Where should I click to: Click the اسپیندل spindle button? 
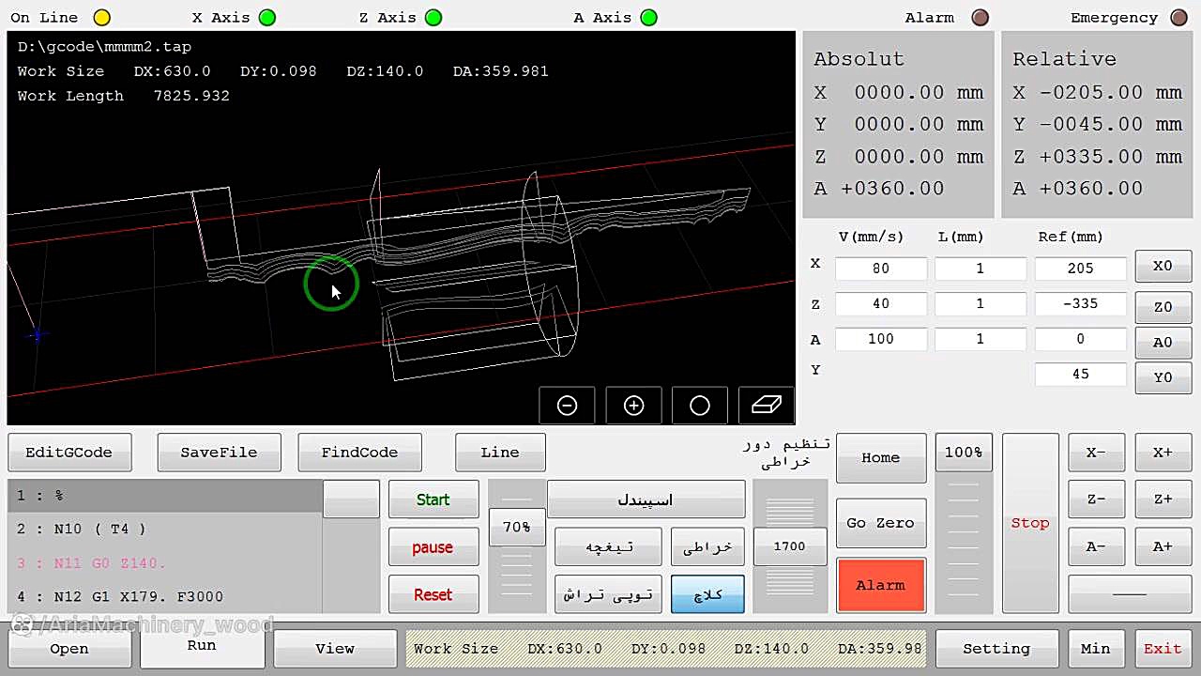click(x=646, y=499)
